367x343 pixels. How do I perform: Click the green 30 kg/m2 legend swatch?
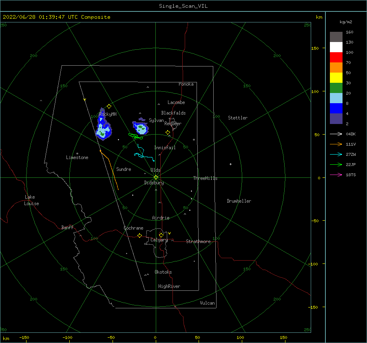(x=336, y=88)
